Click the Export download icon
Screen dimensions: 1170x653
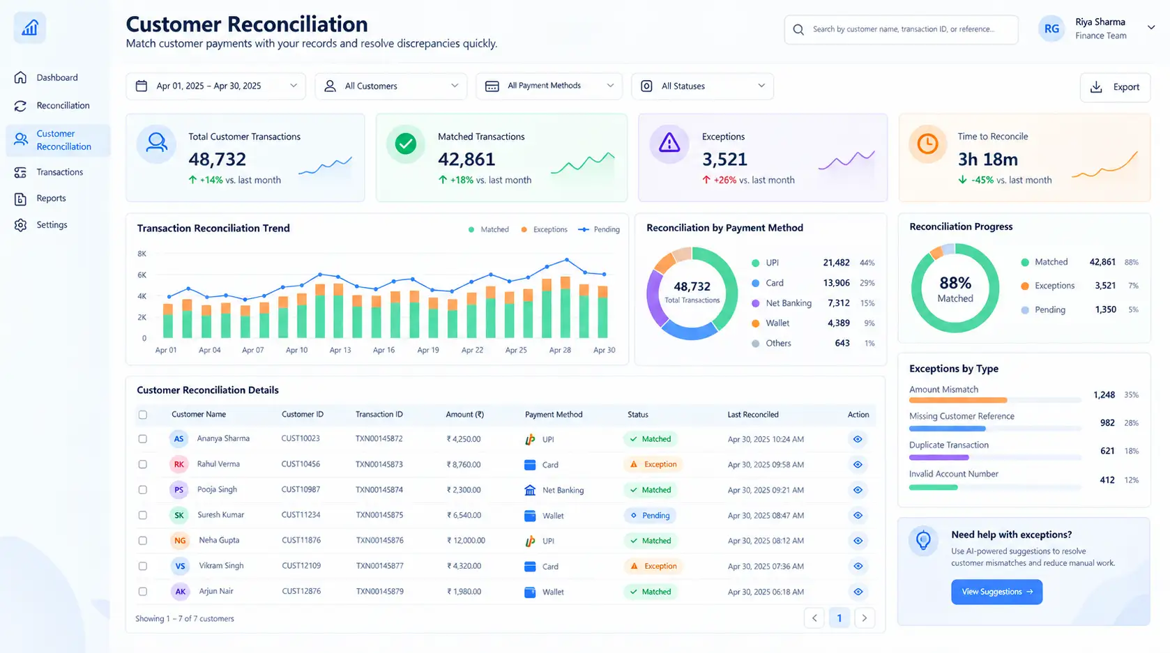pos(1096,87)
